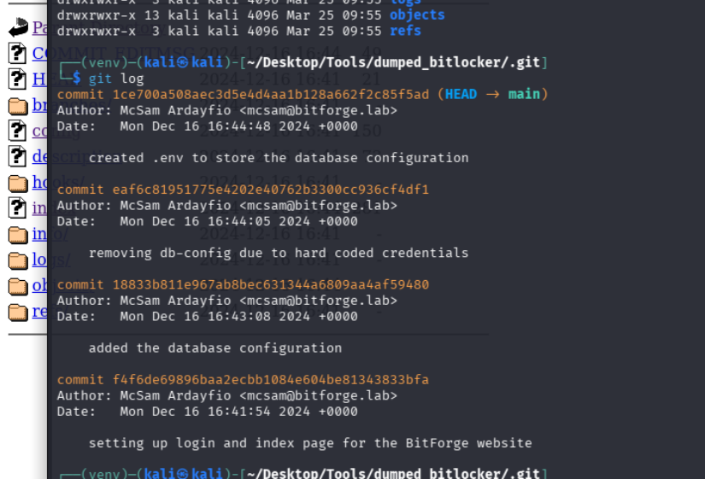Select the info folder icon

17,234
